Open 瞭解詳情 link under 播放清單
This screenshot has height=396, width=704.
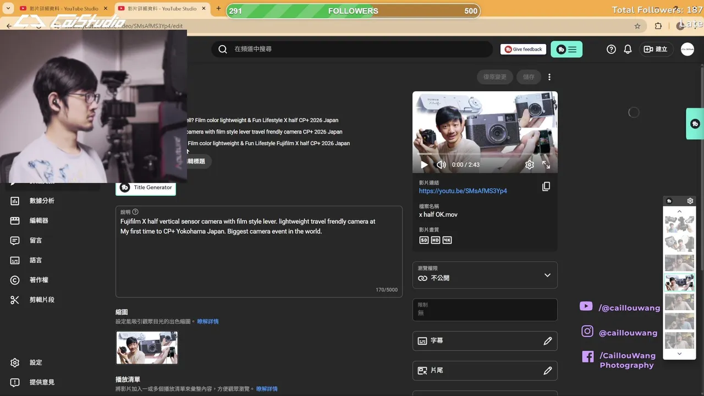point(267,389)
